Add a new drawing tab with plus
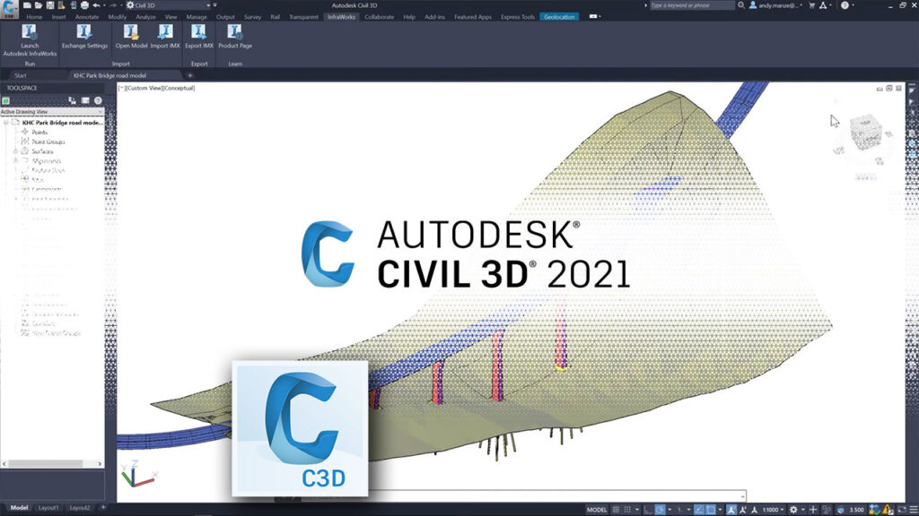919x516 pixels. coord(190,75)
